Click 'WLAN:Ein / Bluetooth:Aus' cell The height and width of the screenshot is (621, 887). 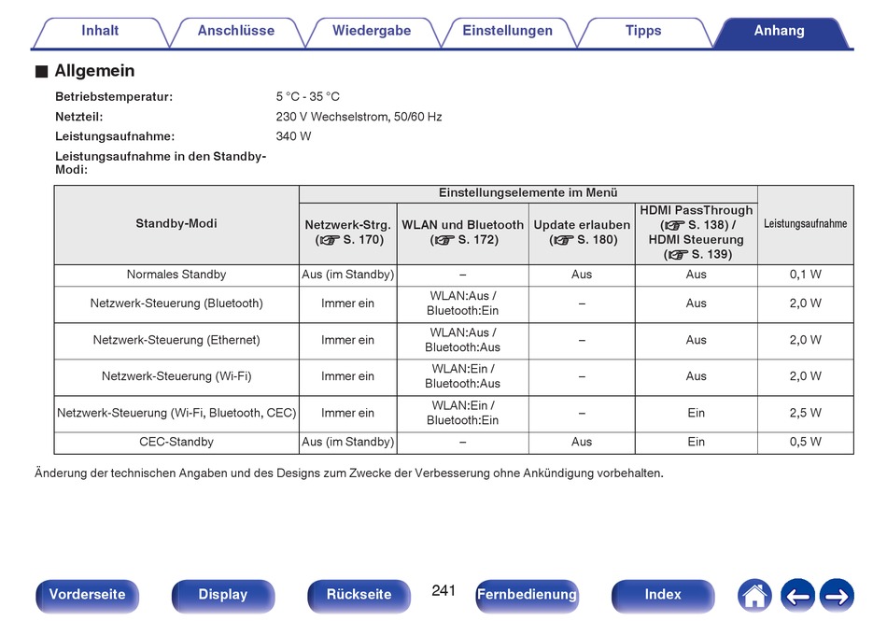coord(463,376)
